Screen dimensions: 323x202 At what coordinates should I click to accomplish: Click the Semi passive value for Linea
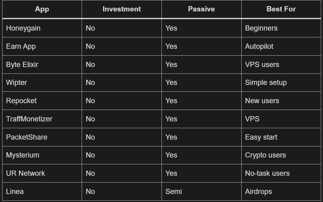click(x=174, y=191)
